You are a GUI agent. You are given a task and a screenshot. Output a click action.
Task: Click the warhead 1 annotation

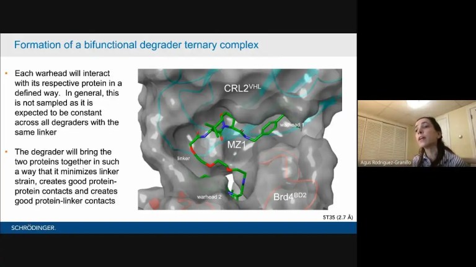291,125
